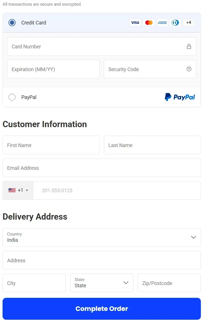The image size is (204, 322).
Task: Click the lock icon in Card Number
Action: click(x=189, y=46)
